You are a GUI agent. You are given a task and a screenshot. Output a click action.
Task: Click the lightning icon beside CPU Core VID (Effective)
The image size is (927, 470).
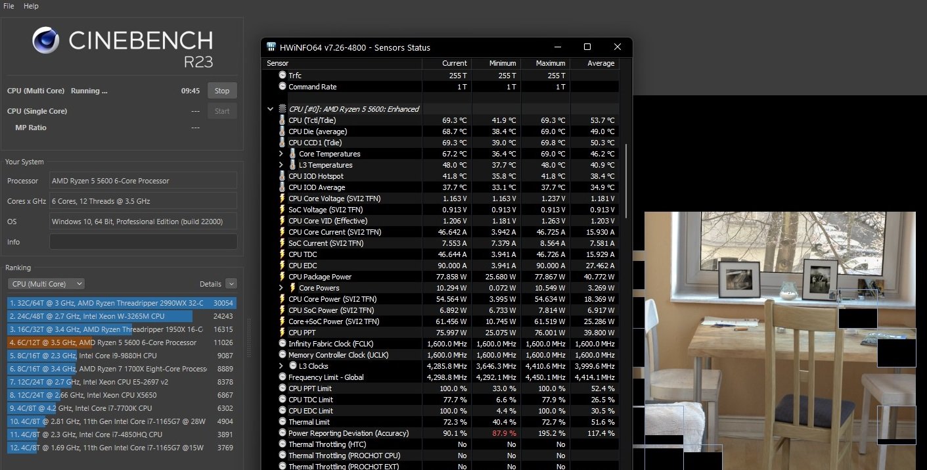coord(283,221)
